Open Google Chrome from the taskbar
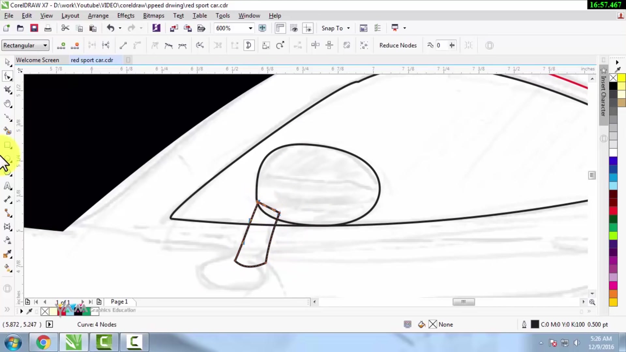626x352 pixels. 43,342
